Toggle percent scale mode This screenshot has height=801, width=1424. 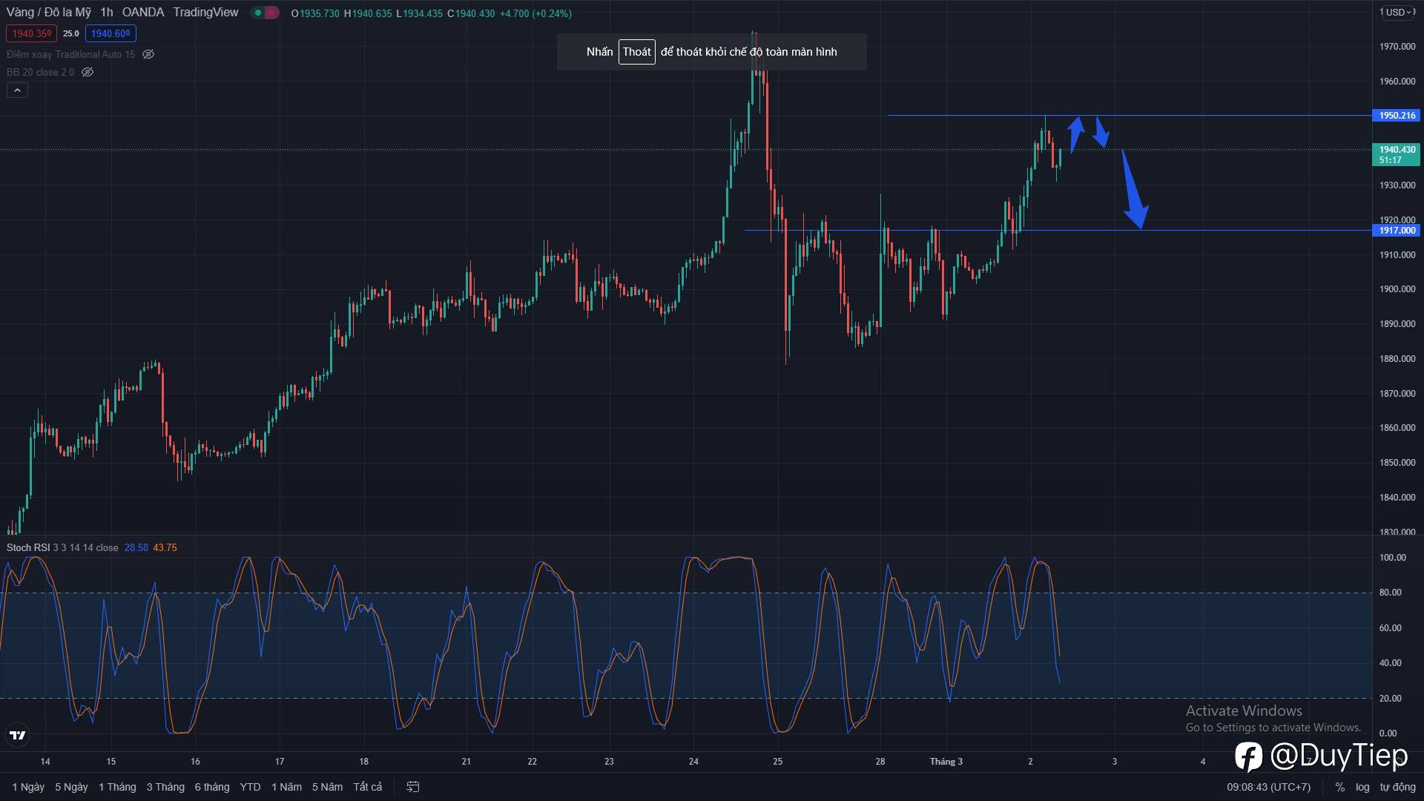point(1339,787)
